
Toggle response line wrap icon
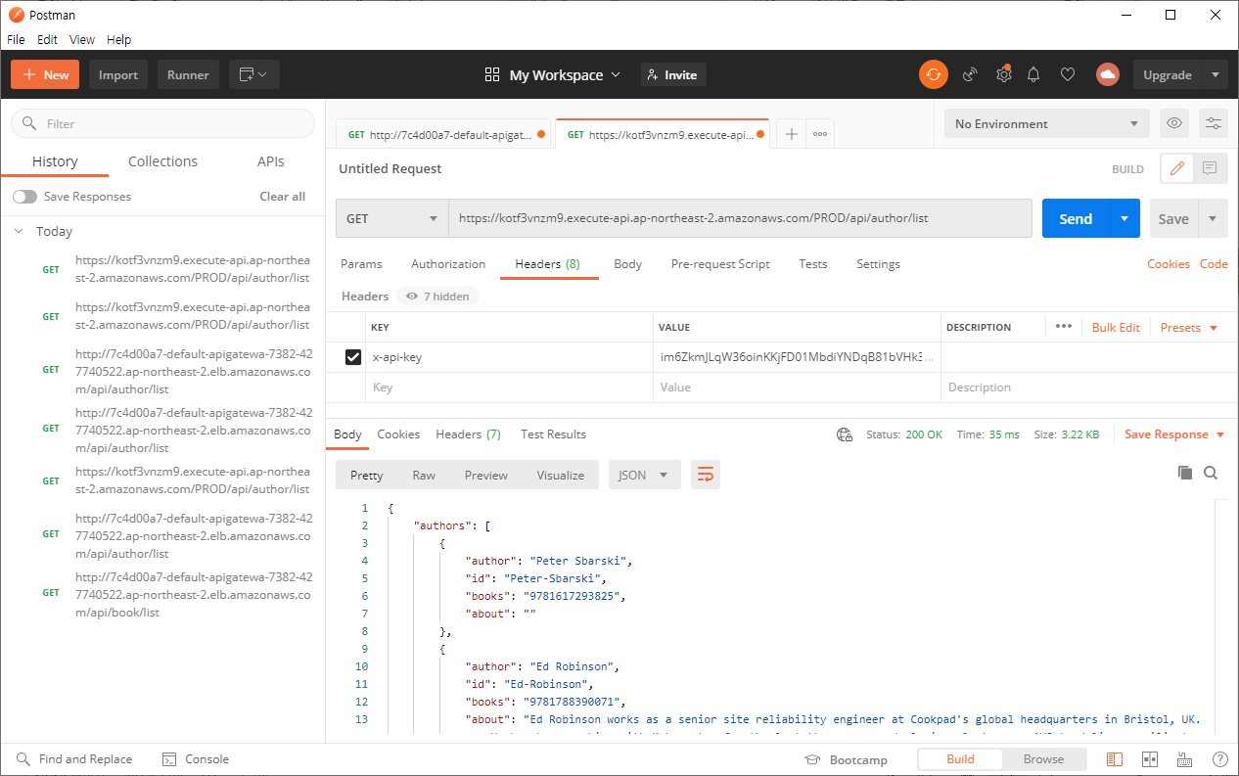click(x=706, y=475)
